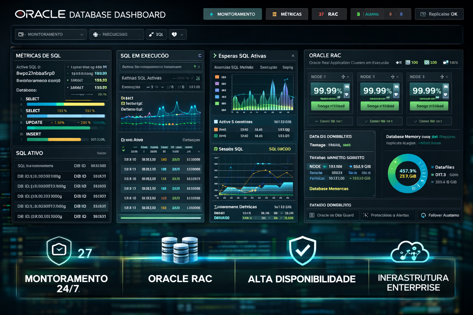Click the flag icon on NODE 1 gauge
The width and height of the screenshot is (473, 315).
pyautogui.click(x=347, y=87)
